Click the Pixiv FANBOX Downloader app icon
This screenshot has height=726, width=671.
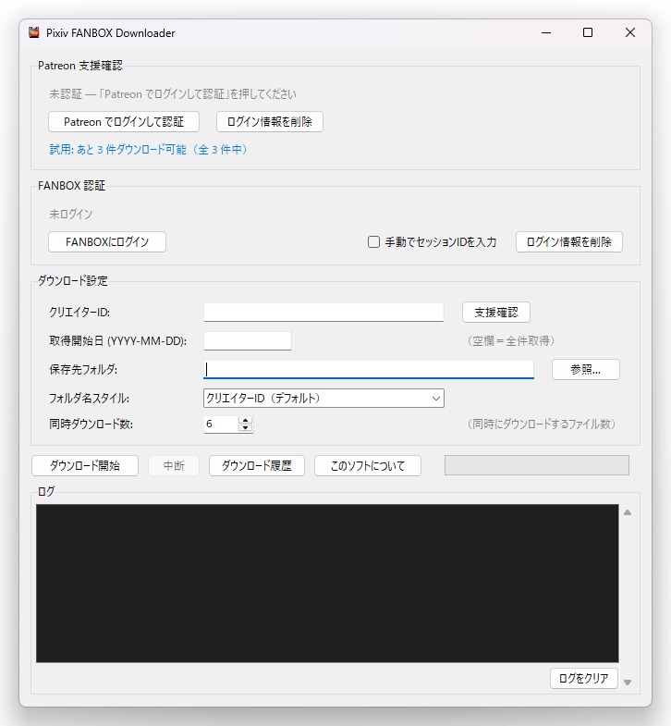[x=34, y=32]
